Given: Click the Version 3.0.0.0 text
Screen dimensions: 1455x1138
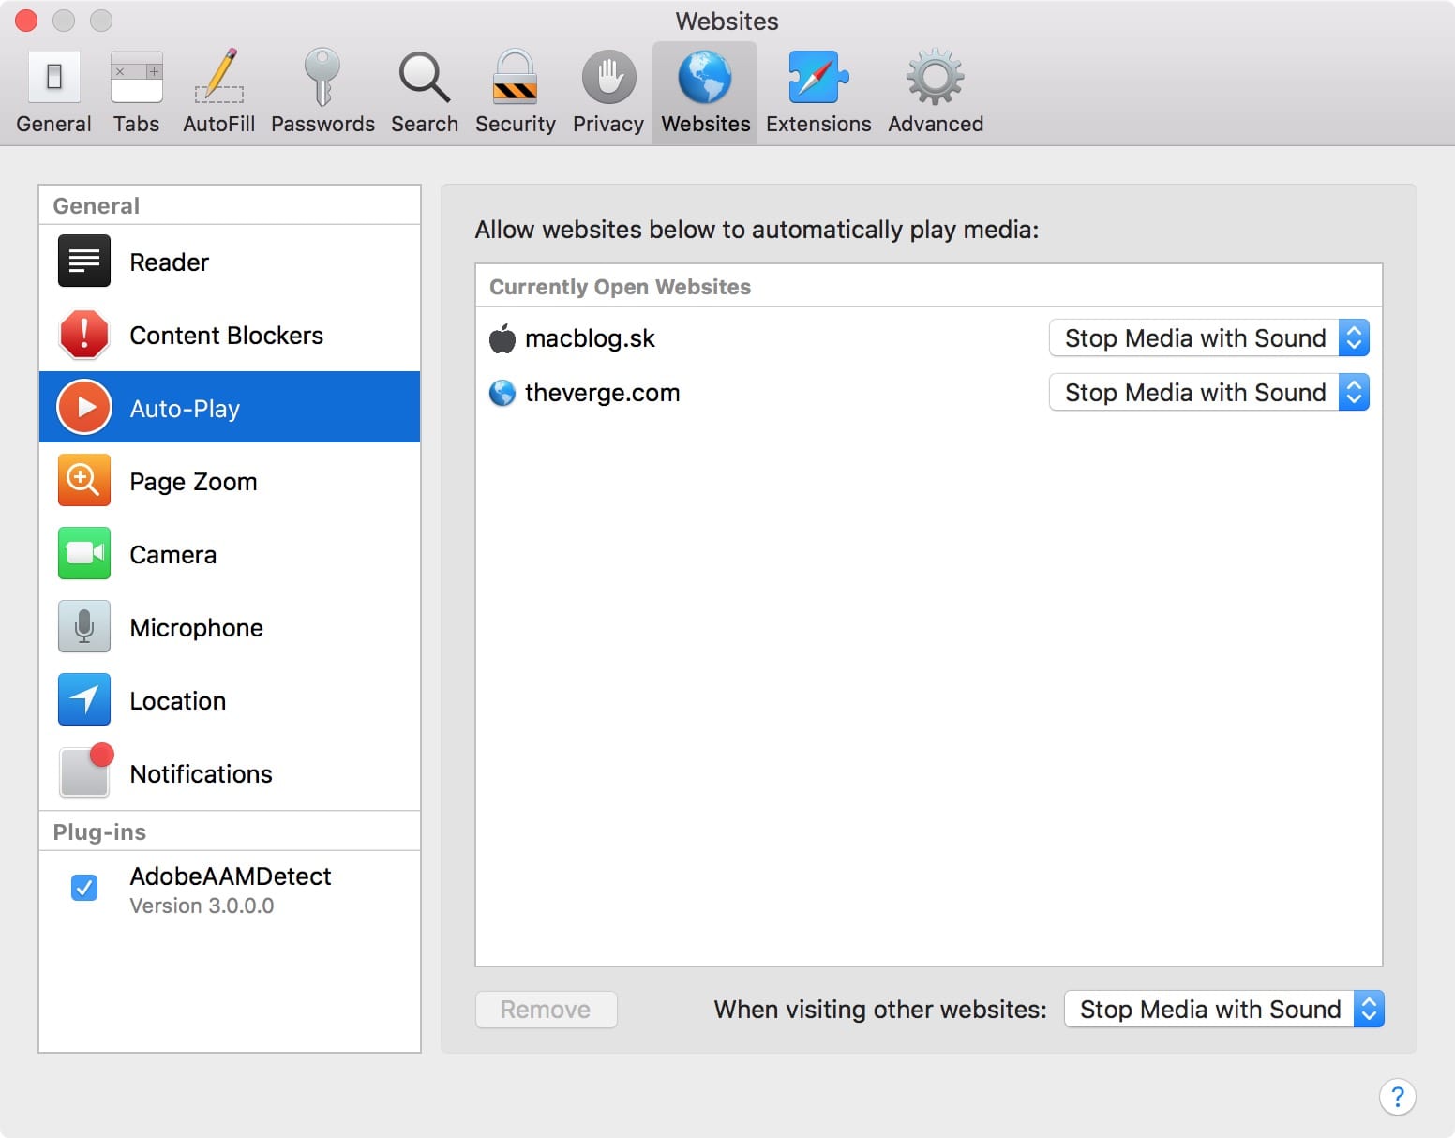Looking at the screenshot, I should [202, 906].
